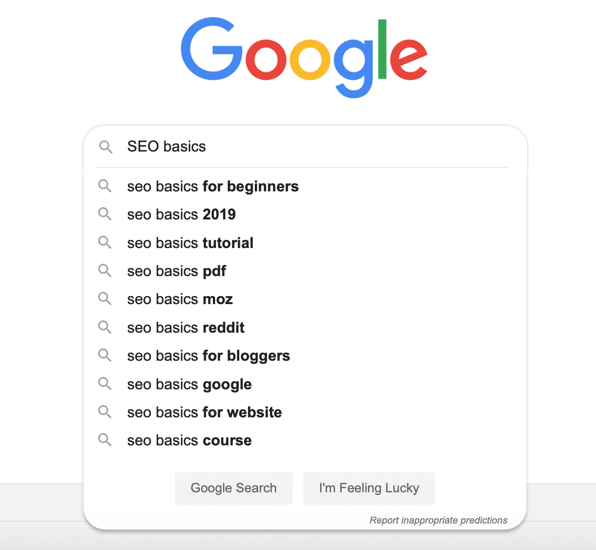Pick the 'seo basics pdf' suggestion

pos(305,271)
